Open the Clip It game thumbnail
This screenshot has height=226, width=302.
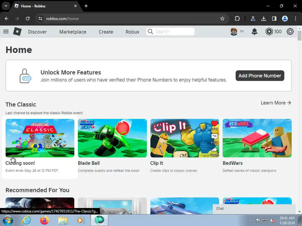pyautogui.click(x=185, y=138)
